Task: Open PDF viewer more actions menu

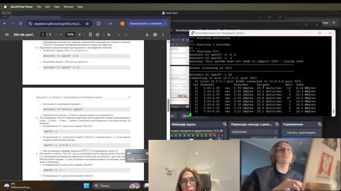Action: (x=163, y=34)
